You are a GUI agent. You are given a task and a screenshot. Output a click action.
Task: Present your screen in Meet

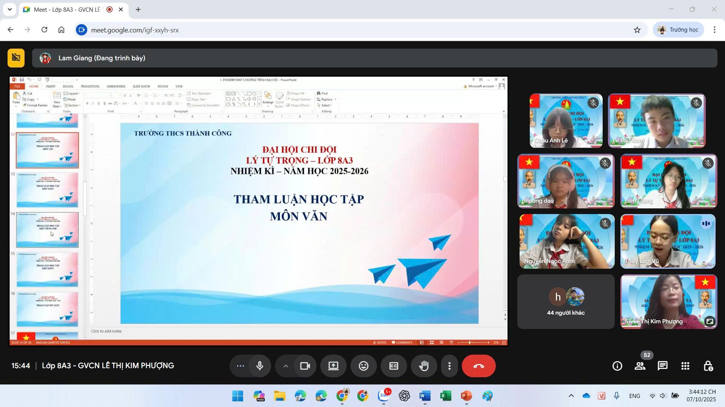(333, 366)
